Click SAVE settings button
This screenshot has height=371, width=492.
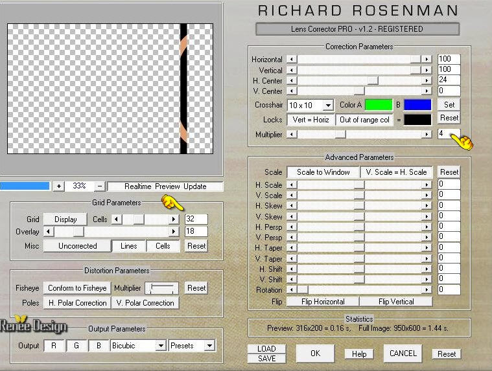[x=266, y=359]
